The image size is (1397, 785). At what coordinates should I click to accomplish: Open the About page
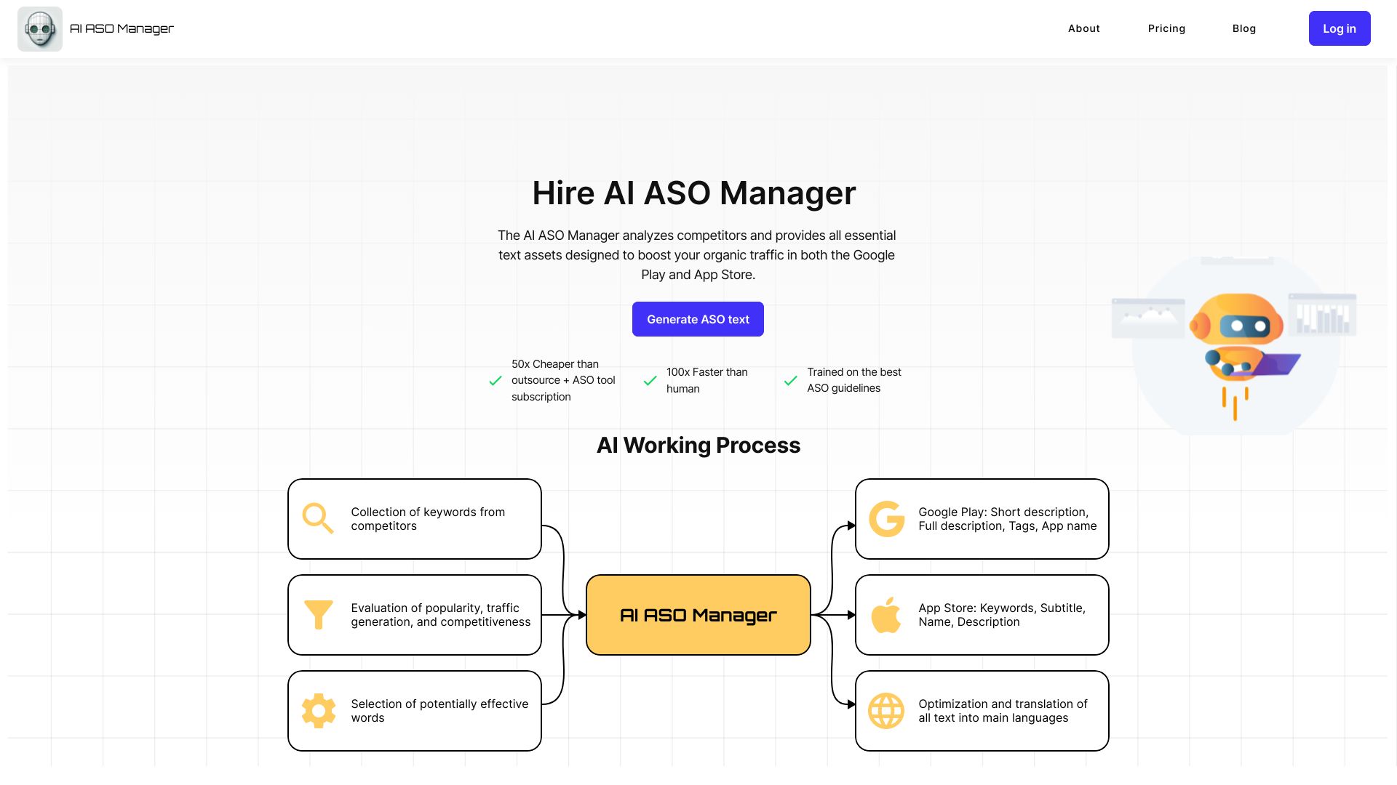(1083, 28)
